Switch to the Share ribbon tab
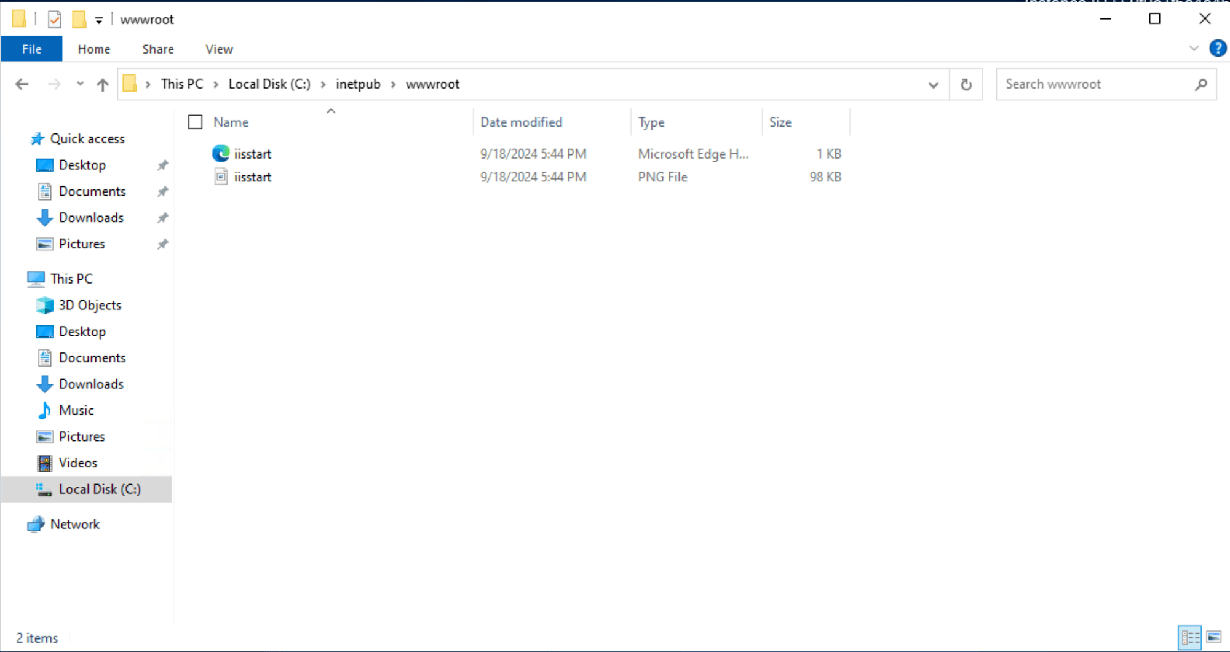 point(157,49)
